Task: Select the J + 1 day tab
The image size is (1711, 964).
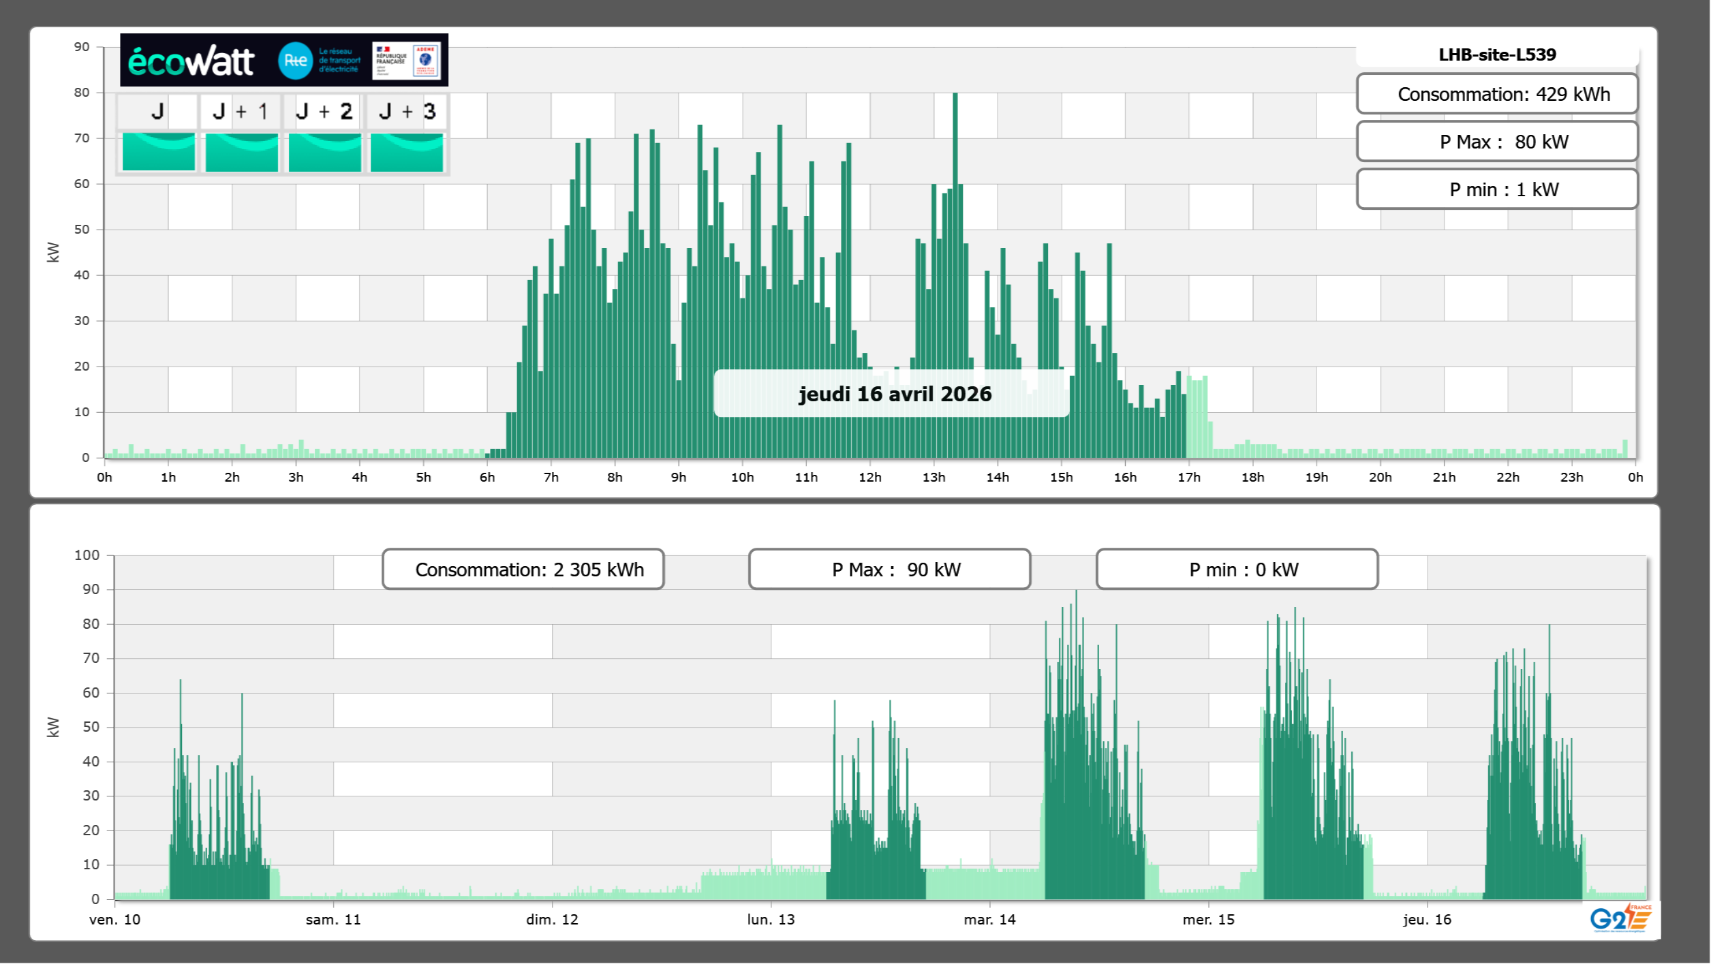Action: click(241, 111)
